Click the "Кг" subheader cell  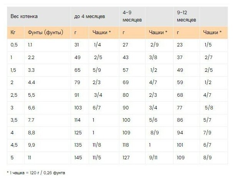pos(13,33)
